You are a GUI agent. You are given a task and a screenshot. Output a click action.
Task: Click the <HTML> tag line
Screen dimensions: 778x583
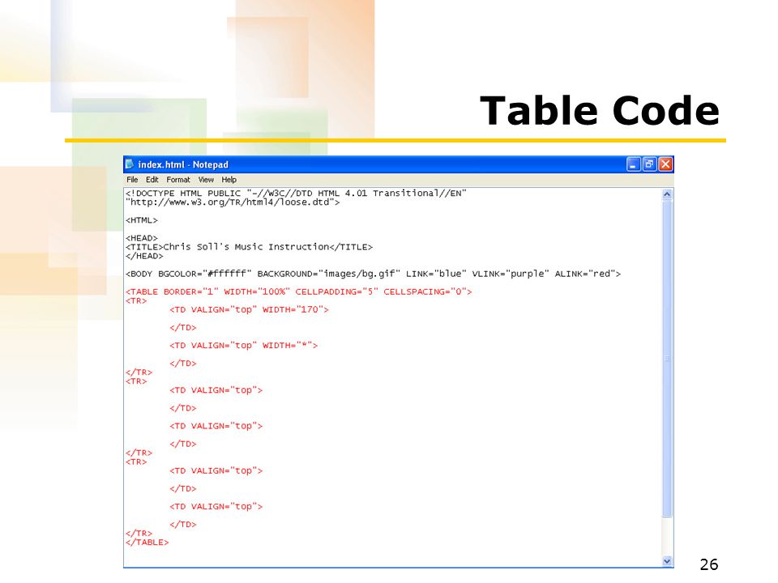coord(141,220)
